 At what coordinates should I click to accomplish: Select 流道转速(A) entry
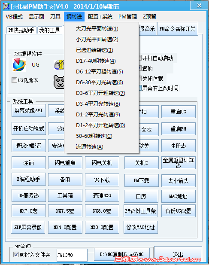tap(101, 147)
